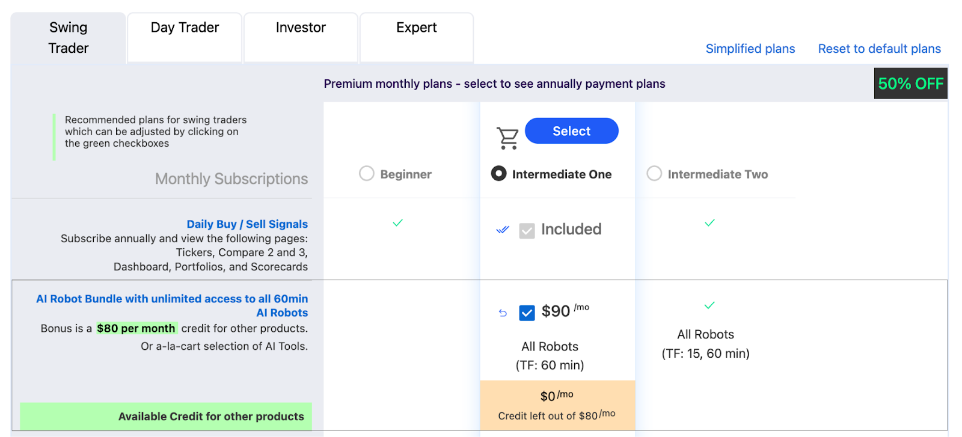The height and width of the screenshot is (437, 962).
Task: Click the shopping cart icon
Action: (507, 138)
